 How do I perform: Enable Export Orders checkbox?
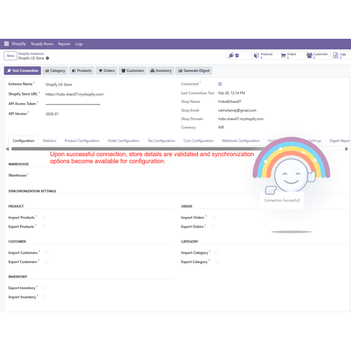(x=213, y=226)
